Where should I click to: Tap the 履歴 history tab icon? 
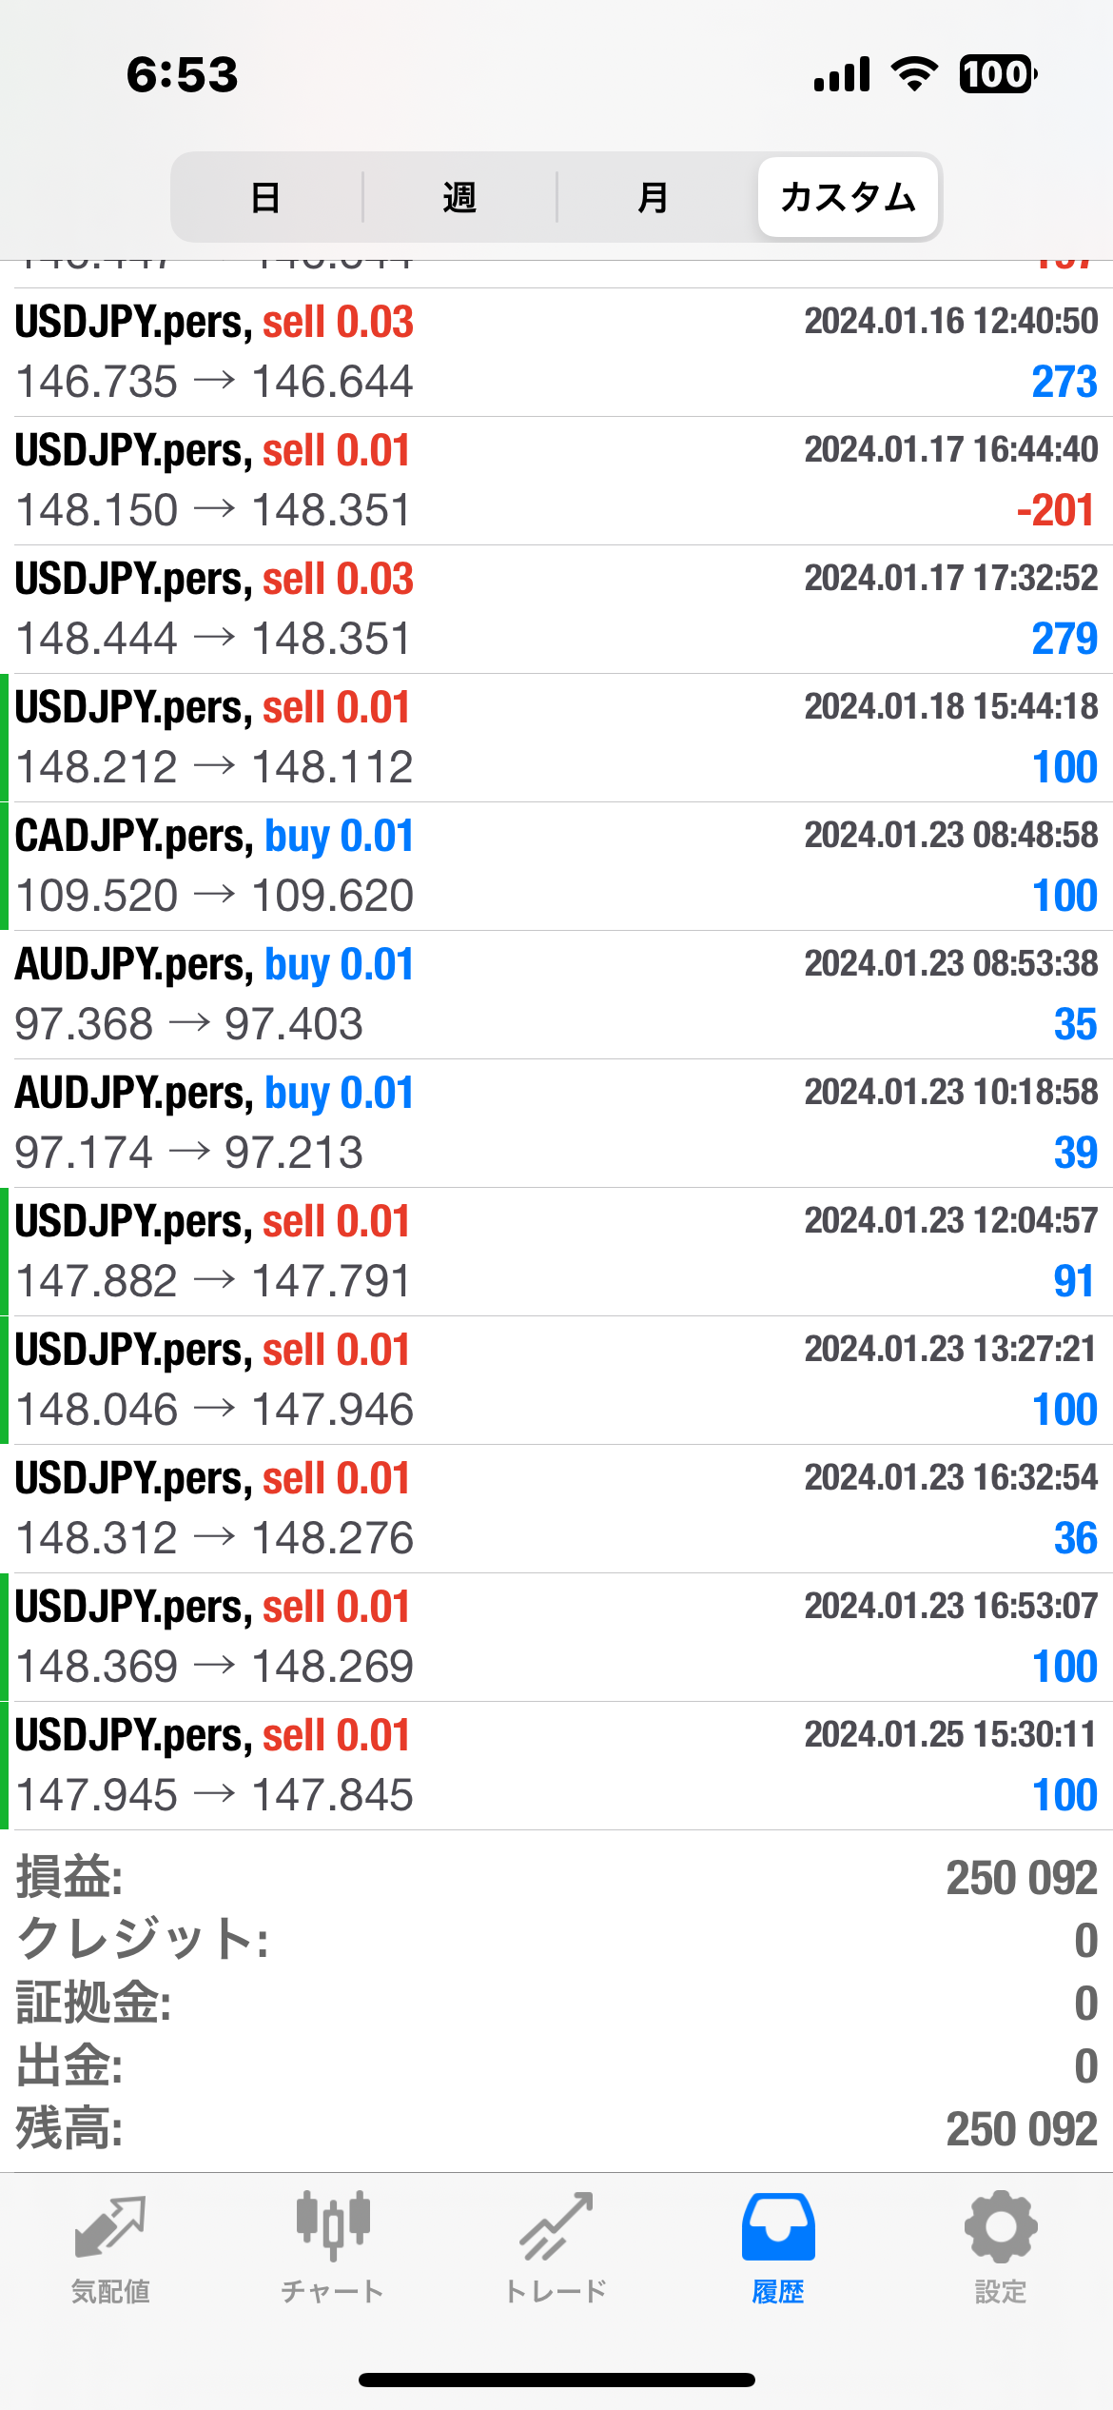[778, 2227]
